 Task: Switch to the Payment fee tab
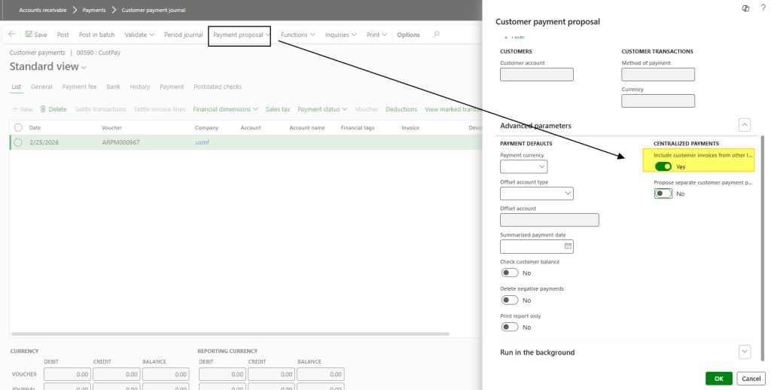click(x=79, y=87)
